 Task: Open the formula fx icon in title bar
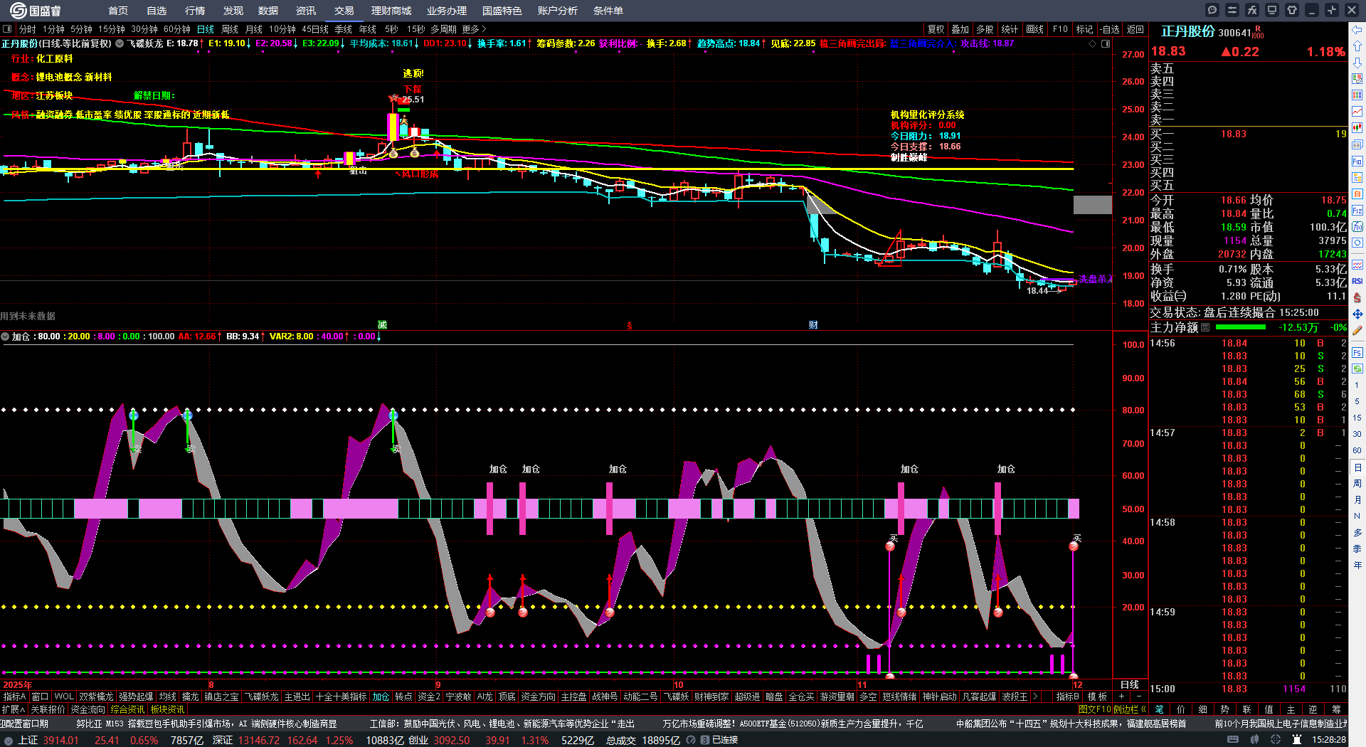pos(1252,10)
